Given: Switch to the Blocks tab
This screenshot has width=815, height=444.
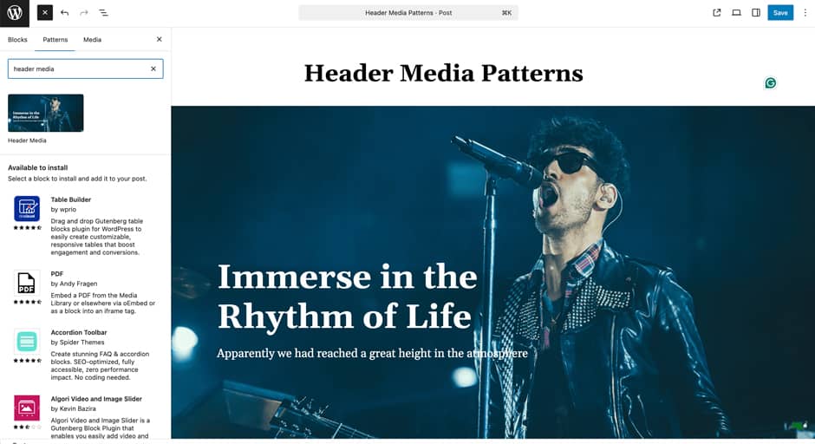Looking at the screenshot, I should coord(17,40).
